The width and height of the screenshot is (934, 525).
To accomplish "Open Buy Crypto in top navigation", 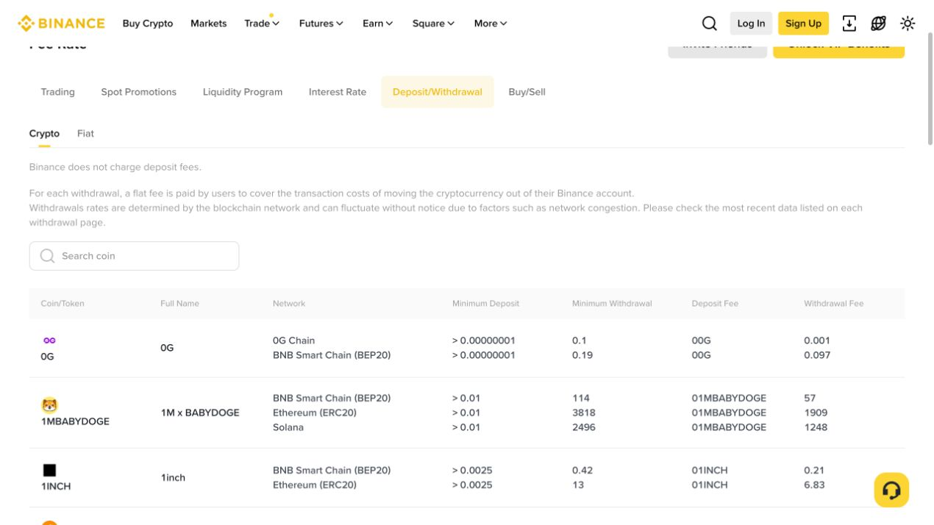I will point(148,24).
